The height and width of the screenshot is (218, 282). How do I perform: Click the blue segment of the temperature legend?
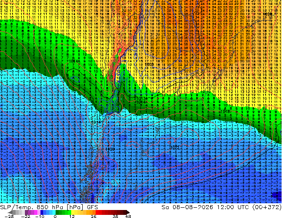pos(48,212)
